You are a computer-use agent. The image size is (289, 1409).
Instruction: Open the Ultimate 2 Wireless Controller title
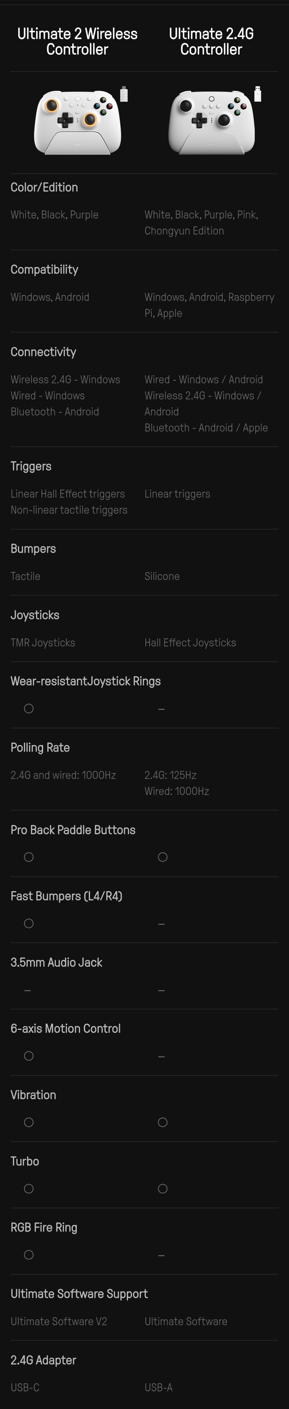[77, 41]
